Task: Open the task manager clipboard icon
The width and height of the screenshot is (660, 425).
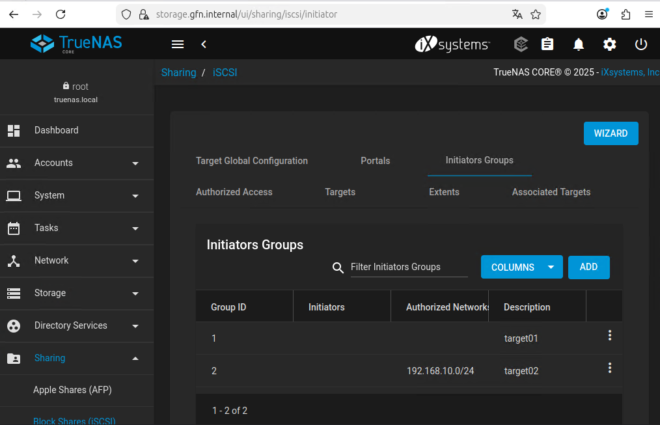Action: [x=547, y=44]
